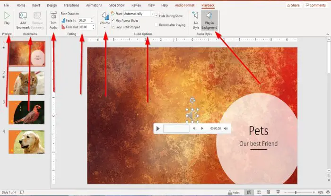Switch to the Insert tab
The width and height of the screenshot is (331, 196).
tap(36, 5)
